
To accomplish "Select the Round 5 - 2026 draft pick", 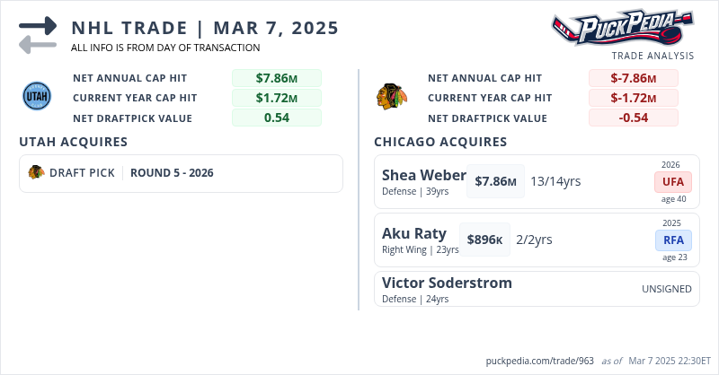I will tap(172, 173).
